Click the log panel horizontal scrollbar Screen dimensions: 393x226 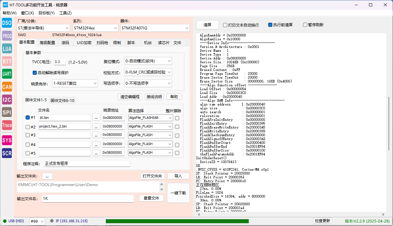tap(292, 214)
